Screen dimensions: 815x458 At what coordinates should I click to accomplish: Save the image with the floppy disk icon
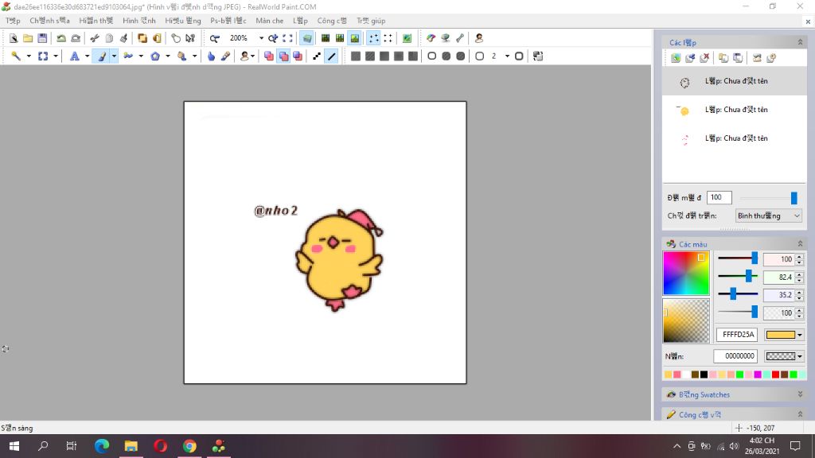coord(42,38)
